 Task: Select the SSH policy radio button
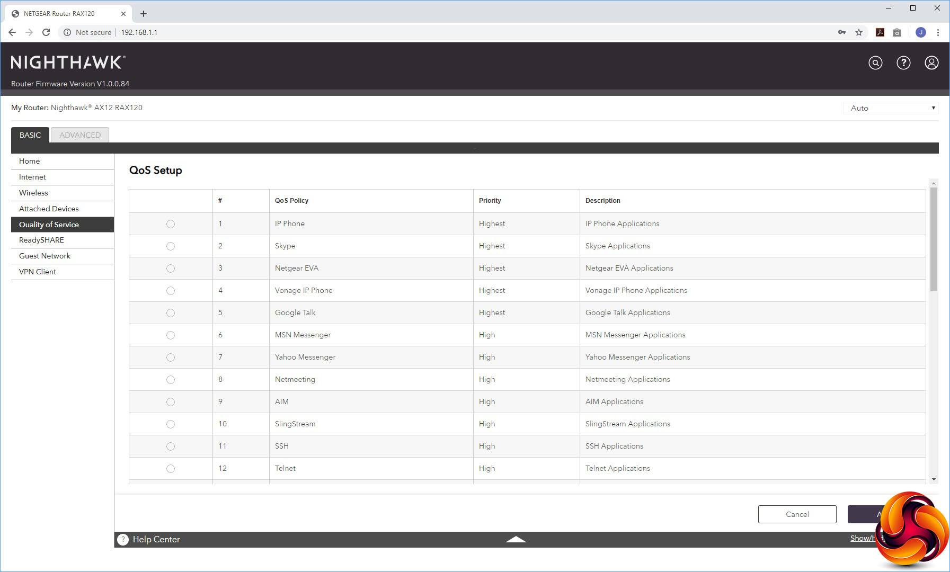(x=171, y=446)
